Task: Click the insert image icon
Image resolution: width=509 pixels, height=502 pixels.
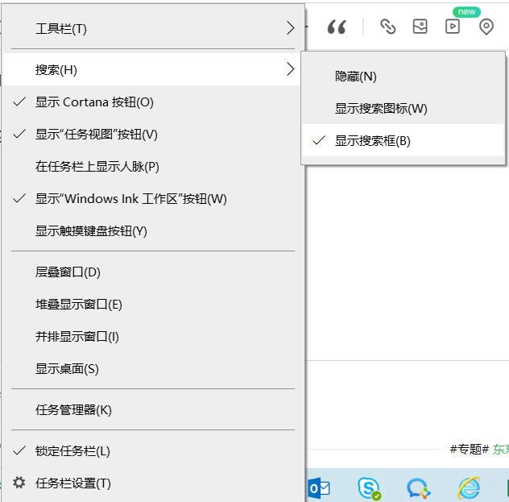Action: pos(420,27)
